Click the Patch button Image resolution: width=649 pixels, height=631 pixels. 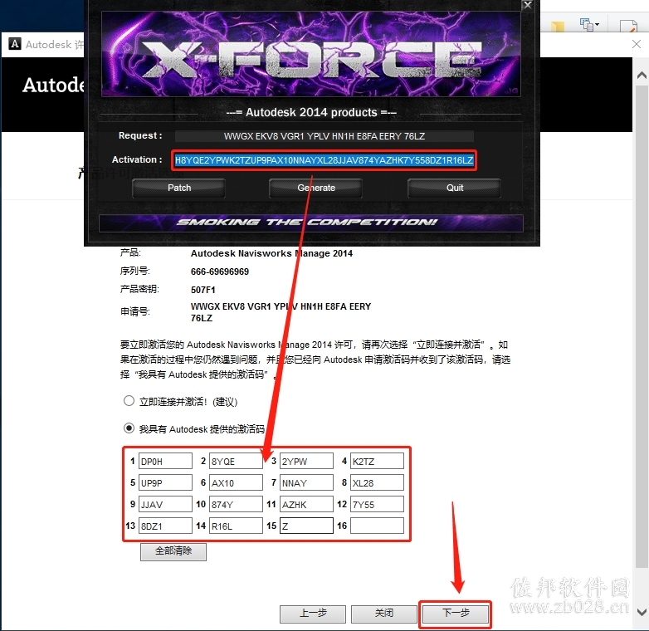pyautogui.click(x=178, y=188)
